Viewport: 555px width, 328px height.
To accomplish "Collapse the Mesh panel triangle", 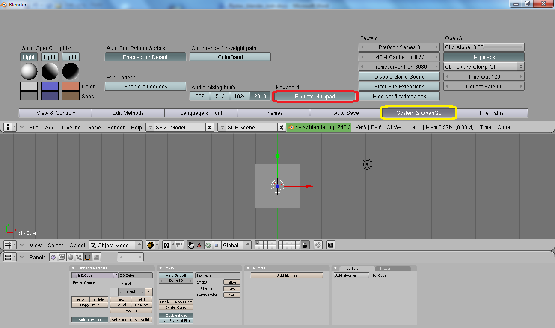I will (161, 268).
